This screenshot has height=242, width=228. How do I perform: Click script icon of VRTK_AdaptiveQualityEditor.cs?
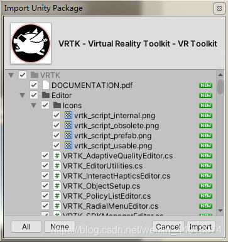point(57,155)
